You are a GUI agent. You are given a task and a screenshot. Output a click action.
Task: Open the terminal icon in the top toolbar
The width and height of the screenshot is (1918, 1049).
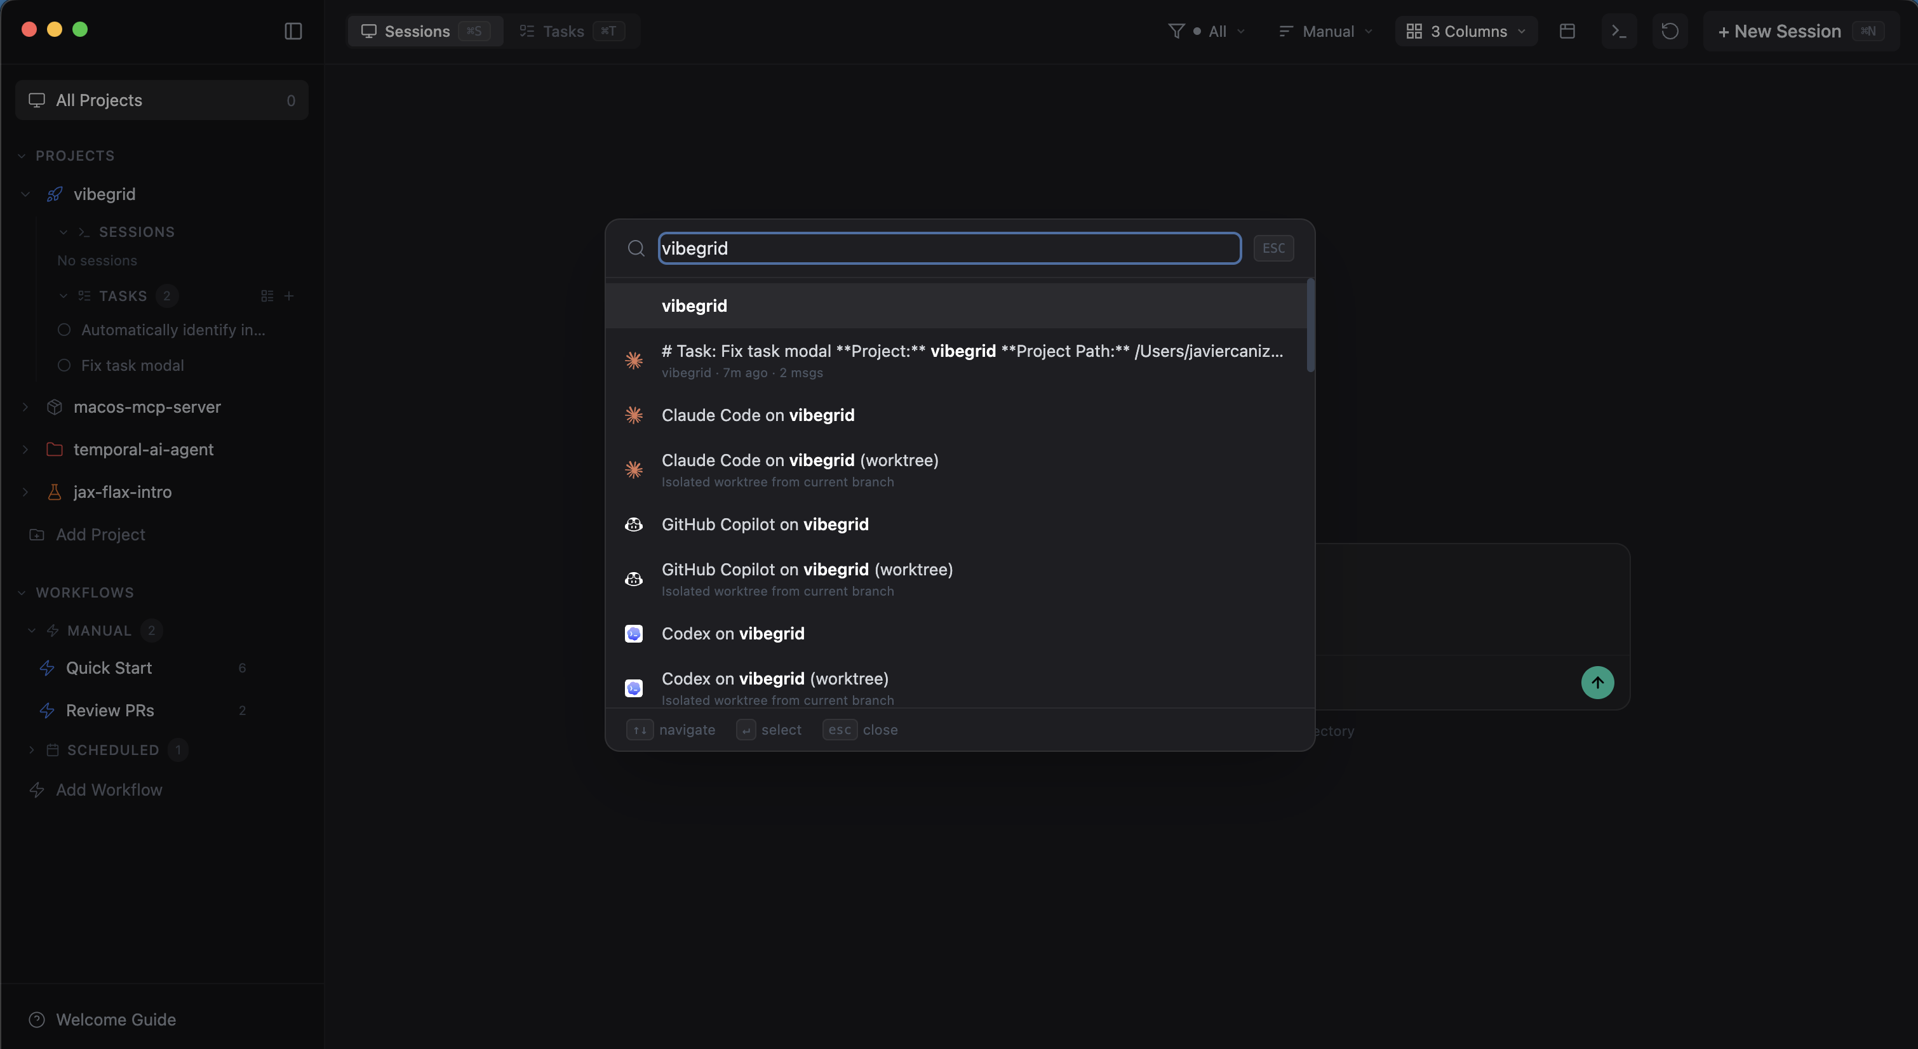point(1619,30)
